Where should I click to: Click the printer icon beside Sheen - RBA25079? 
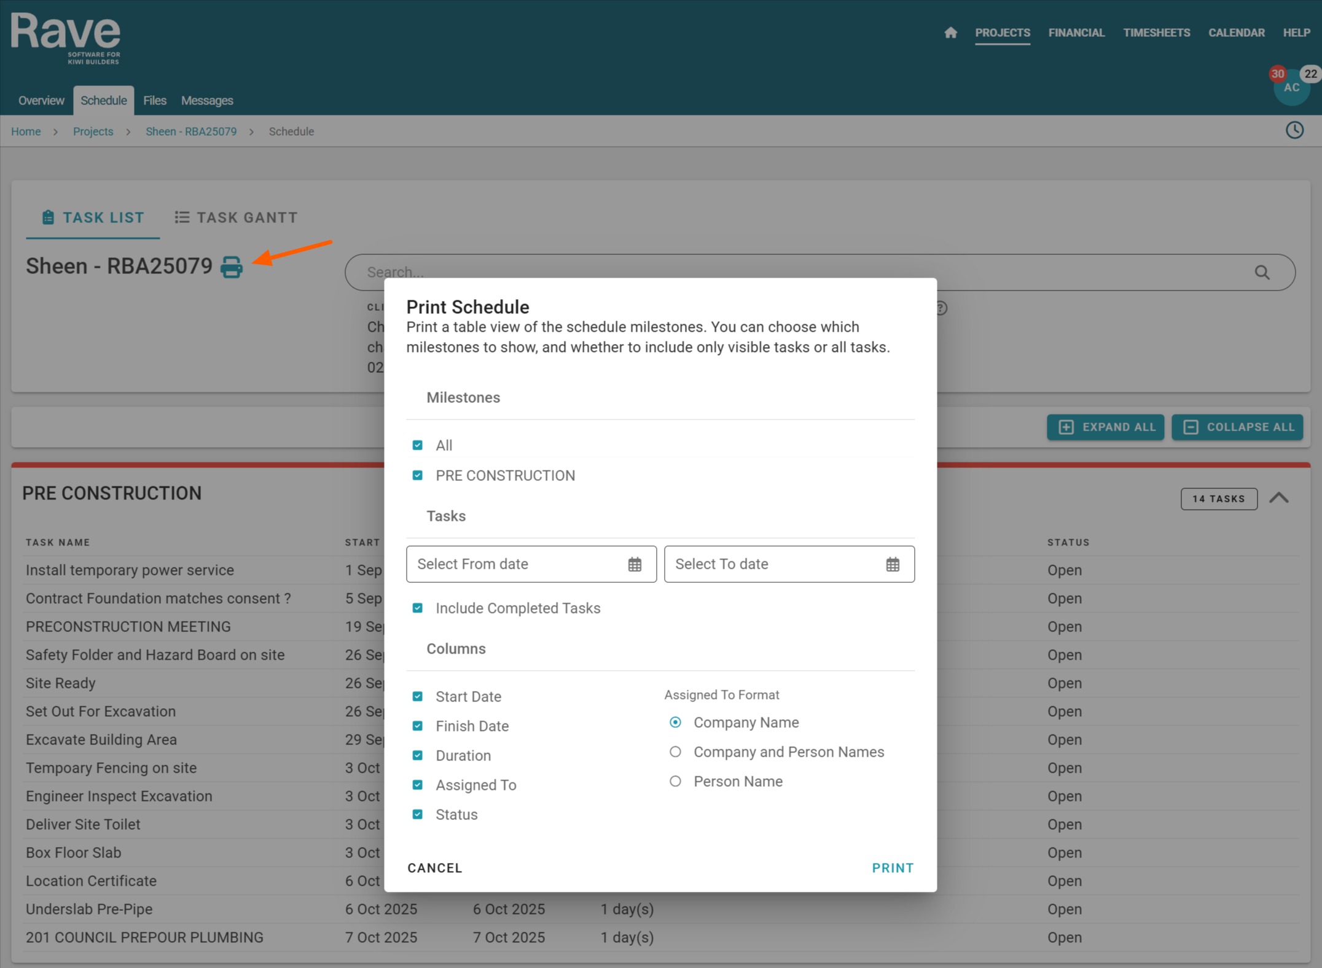232,267
